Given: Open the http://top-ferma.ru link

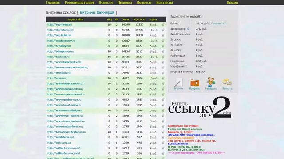Looking at the screenshot, I should point(59,25).
